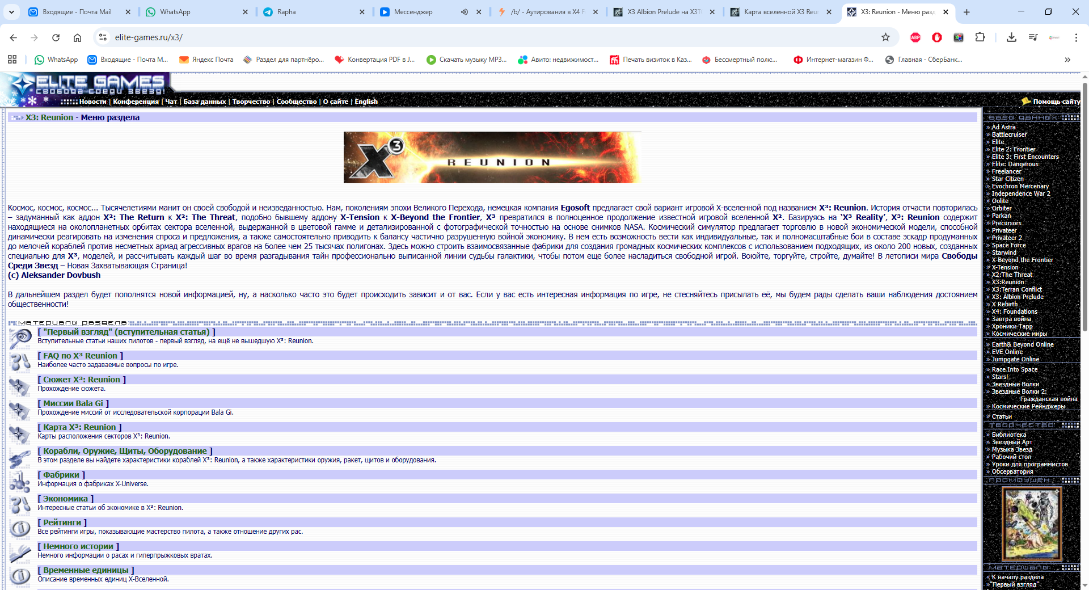Open the Сообщество menu item

coord(297,102)
